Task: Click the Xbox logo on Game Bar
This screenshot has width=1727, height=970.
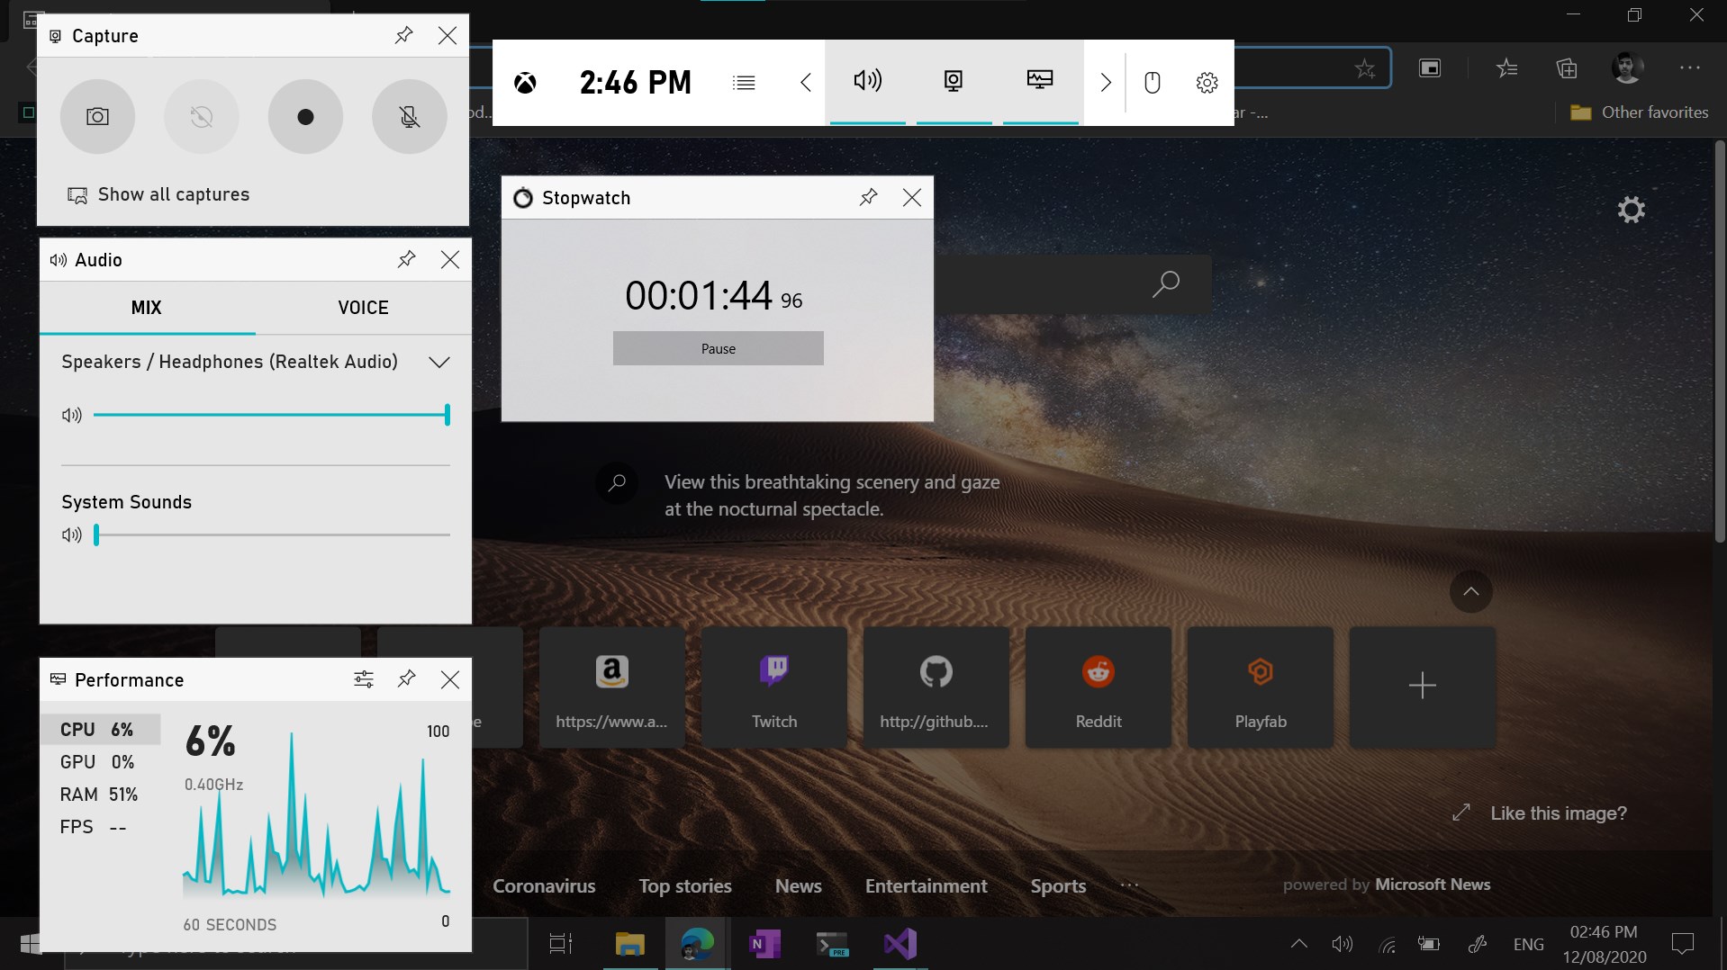Action: pyautogui.click(x=525, y=83)
